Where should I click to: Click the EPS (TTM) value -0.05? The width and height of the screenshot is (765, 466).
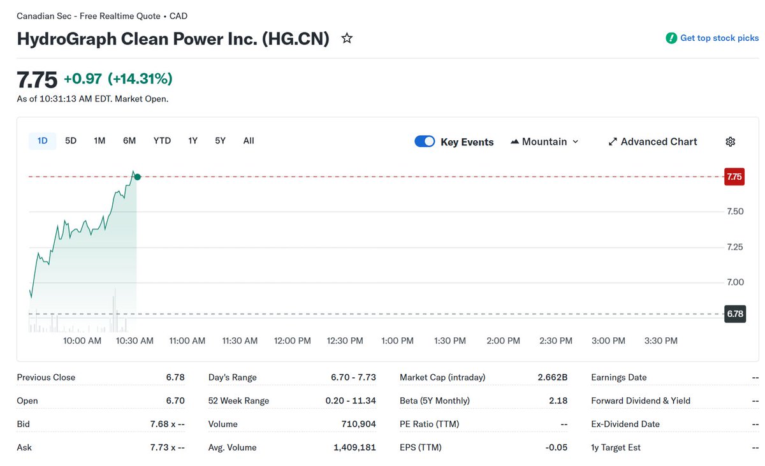pyautogui.click(x=557, y=448)
